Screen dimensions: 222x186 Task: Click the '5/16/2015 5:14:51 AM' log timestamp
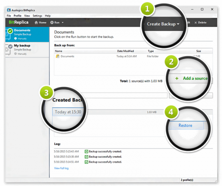(66, 162)
